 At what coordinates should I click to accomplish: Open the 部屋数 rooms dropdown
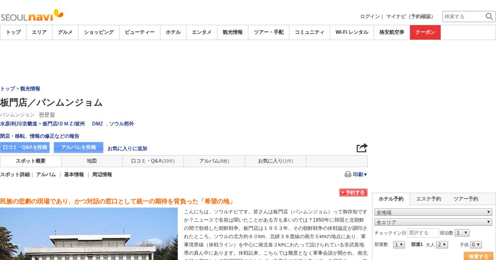(399, 245)
